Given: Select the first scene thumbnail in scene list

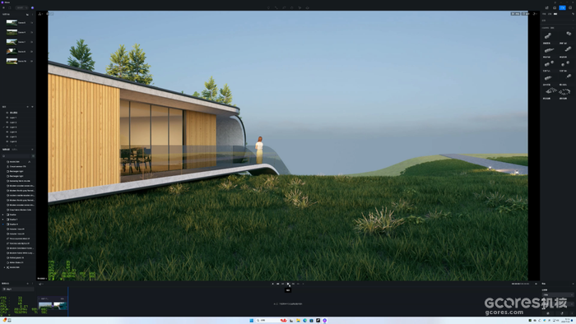Looking at the screenshot, I should (x=12, y=22).
